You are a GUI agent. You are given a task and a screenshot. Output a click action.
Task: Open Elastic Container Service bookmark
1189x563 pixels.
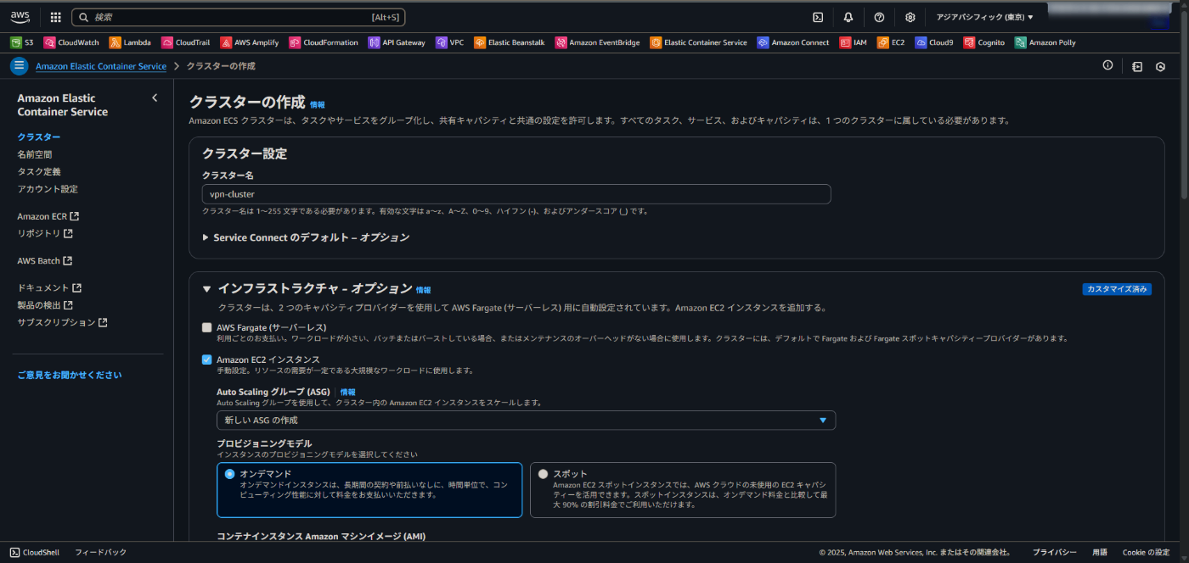699,42
